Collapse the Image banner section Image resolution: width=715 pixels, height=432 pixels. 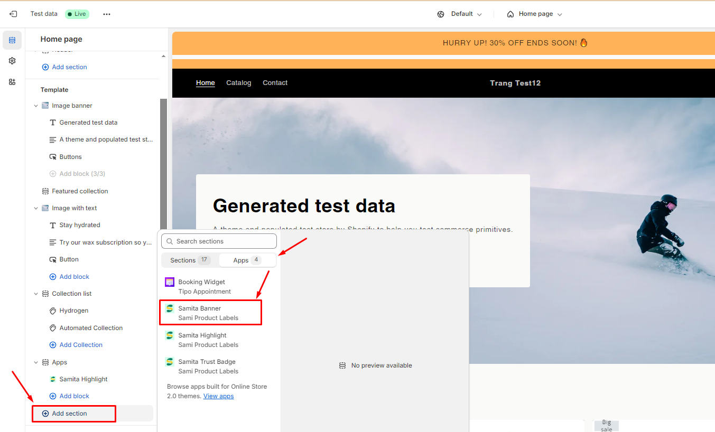click(x=36, y=106)
